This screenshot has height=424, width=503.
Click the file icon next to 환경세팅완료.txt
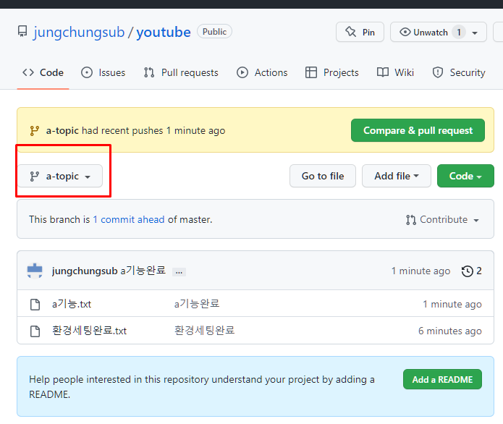(x=35, y=331)
